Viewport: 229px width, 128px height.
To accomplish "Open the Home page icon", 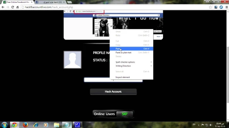I will coord(18,7).
